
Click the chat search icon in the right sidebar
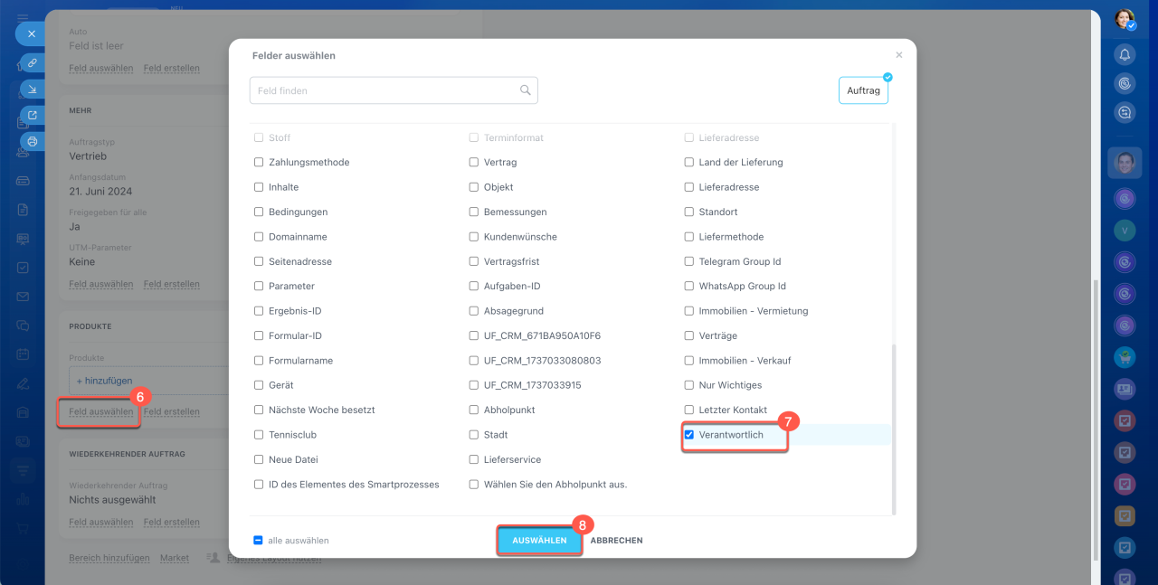1125,112
